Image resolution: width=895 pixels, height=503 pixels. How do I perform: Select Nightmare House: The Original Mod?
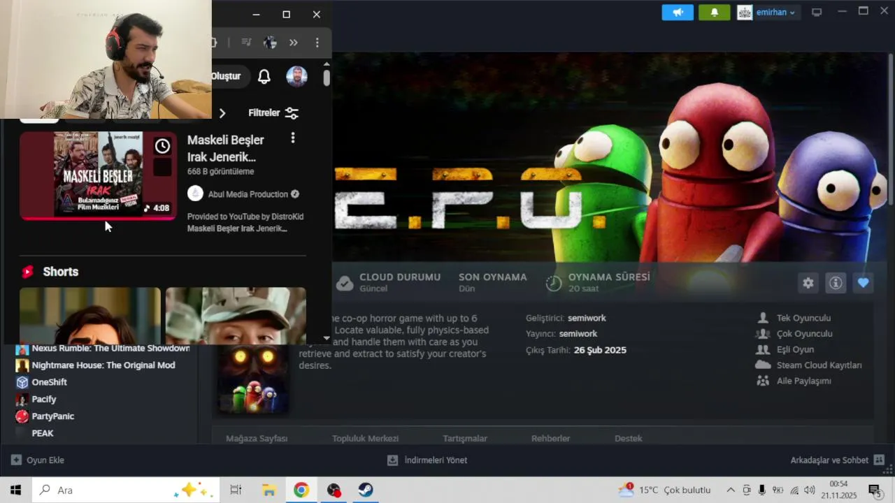point(103,365)
